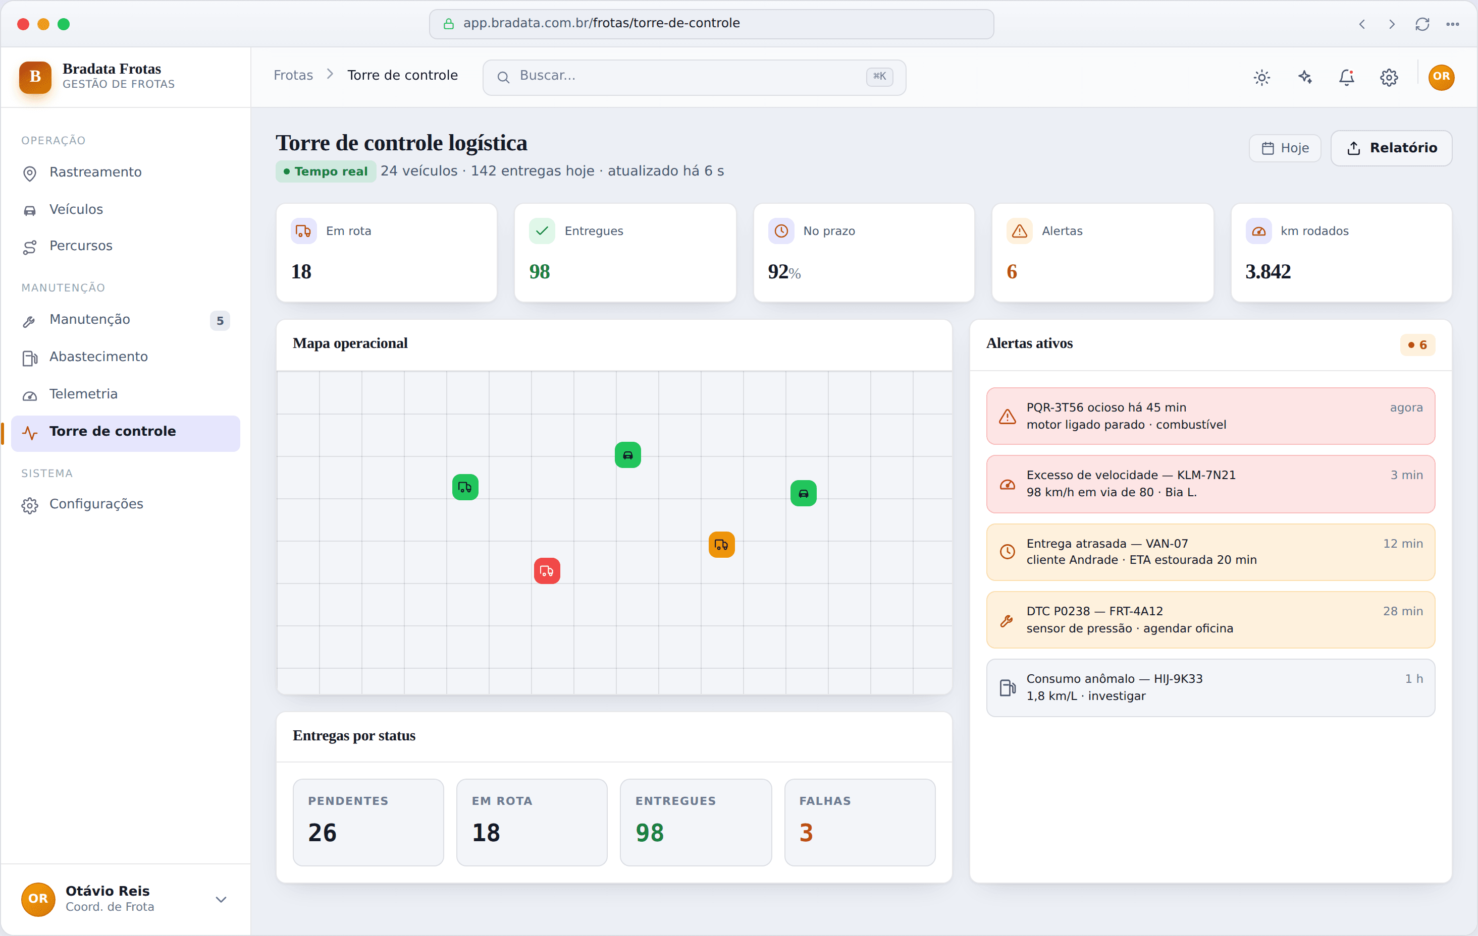Viewport: 1478px width, 936px height.
Task: Open the Hoje date selector
Action: point(1285,148)
